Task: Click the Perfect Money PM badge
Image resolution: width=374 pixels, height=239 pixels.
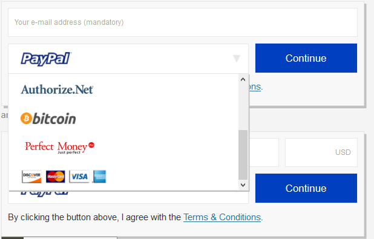Action: click(x=91, y=145)
